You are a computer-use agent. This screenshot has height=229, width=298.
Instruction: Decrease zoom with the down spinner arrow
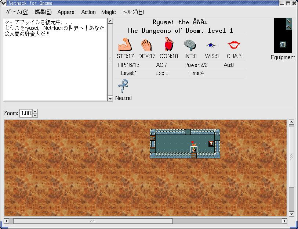coord(35,115)
